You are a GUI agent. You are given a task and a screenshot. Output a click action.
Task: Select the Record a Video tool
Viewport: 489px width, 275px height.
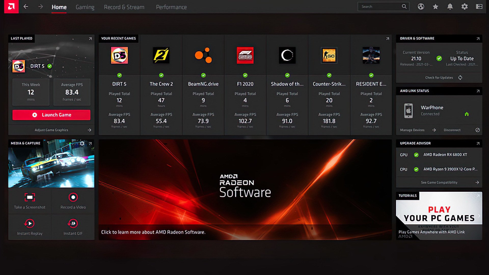coord(73,201)
